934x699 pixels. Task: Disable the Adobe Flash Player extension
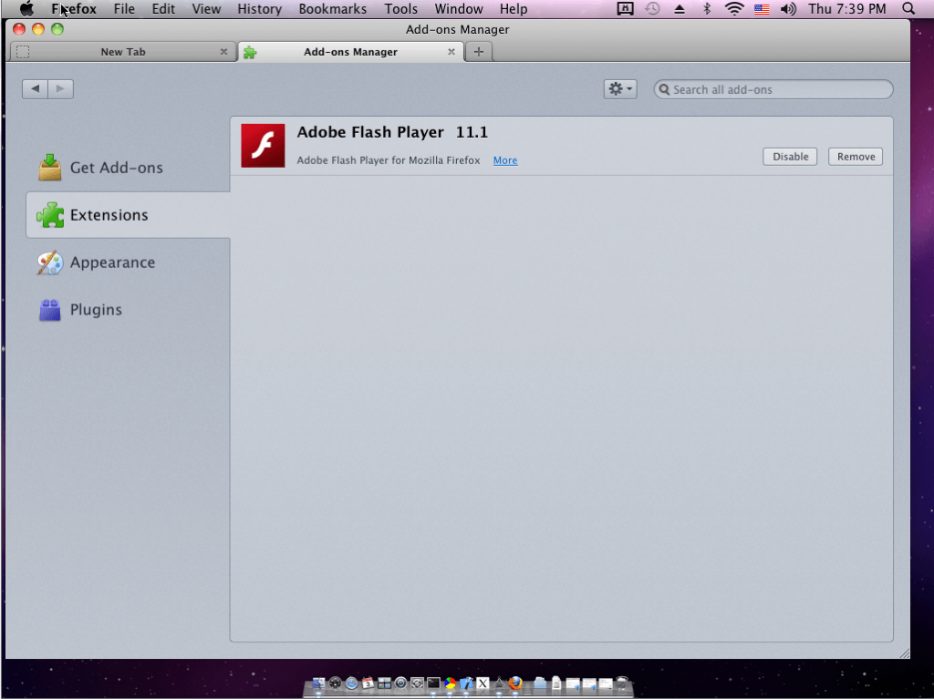point(789,156)
